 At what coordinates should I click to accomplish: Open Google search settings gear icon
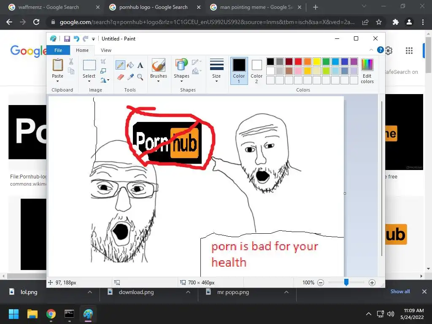(x=389, y=51)
